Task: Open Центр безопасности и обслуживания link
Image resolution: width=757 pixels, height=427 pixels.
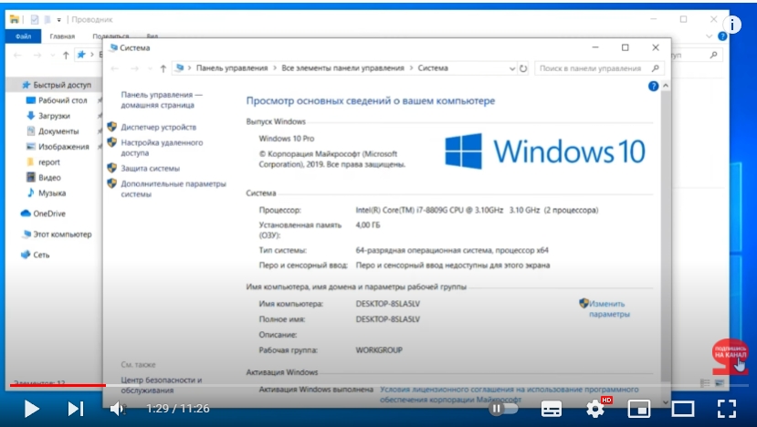Action: [x=162, y=385]
